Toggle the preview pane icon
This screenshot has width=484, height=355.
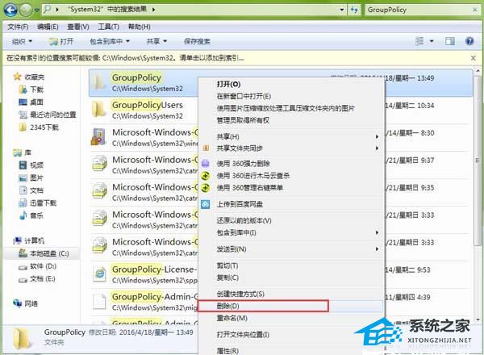tap(450, 41)
